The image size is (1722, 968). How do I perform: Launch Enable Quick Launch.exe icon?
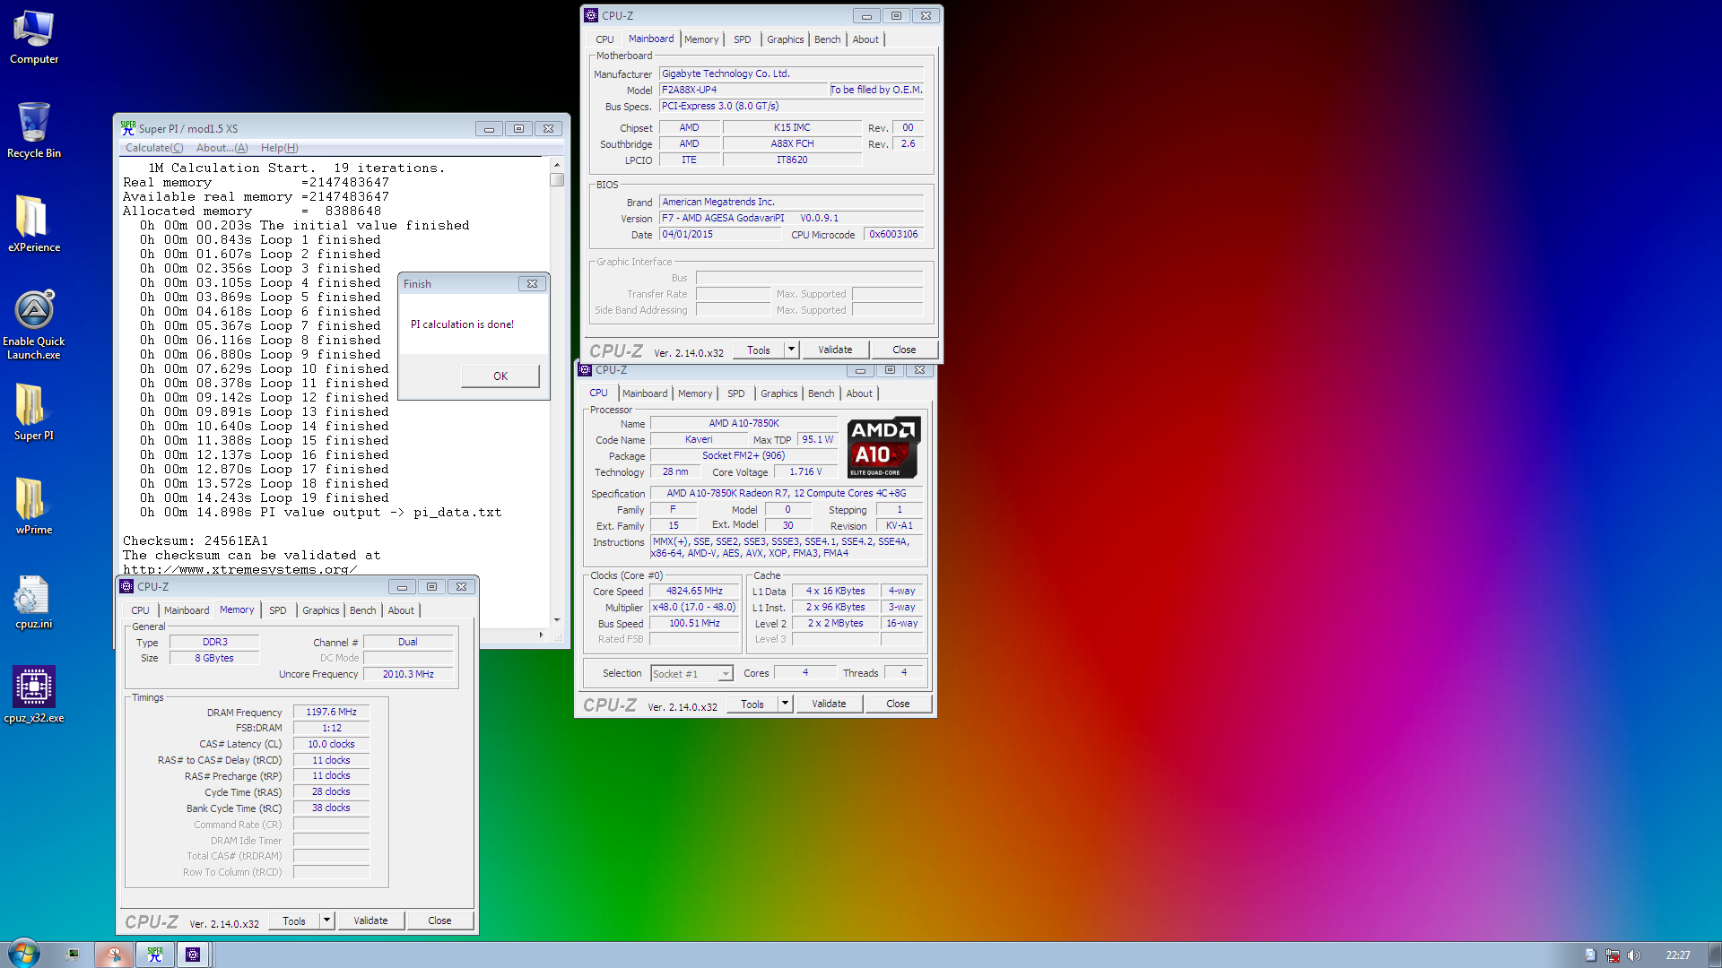pyautogui.click(x=34, y=324)
